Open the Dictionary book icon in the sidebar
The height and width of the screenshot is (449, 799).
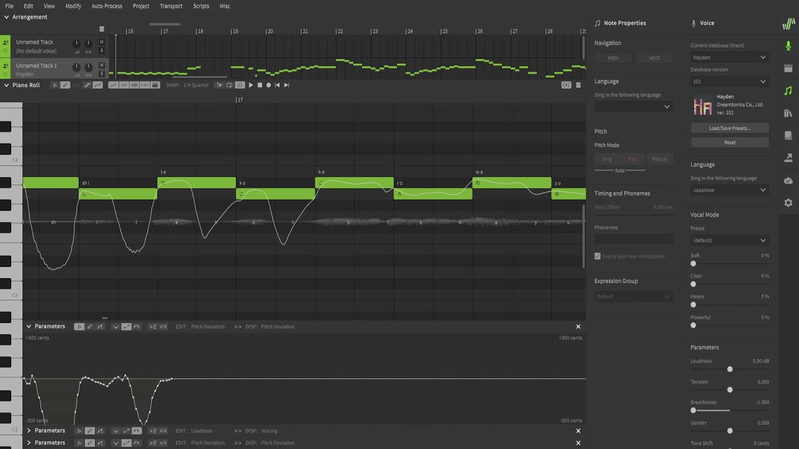[788, 135]
